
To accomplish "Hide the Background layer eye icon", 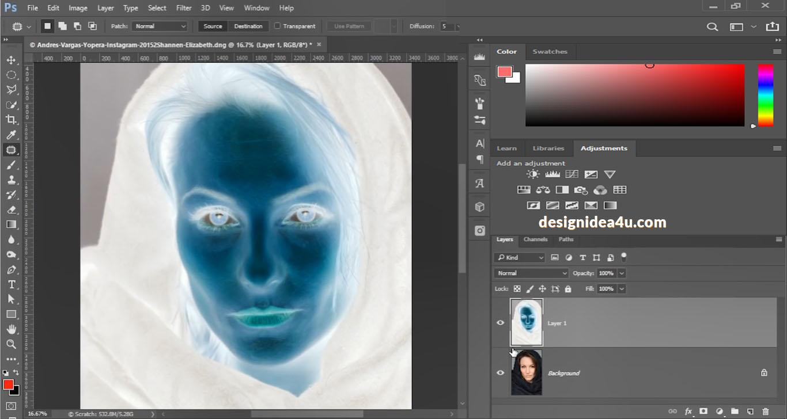I will 500,373.
